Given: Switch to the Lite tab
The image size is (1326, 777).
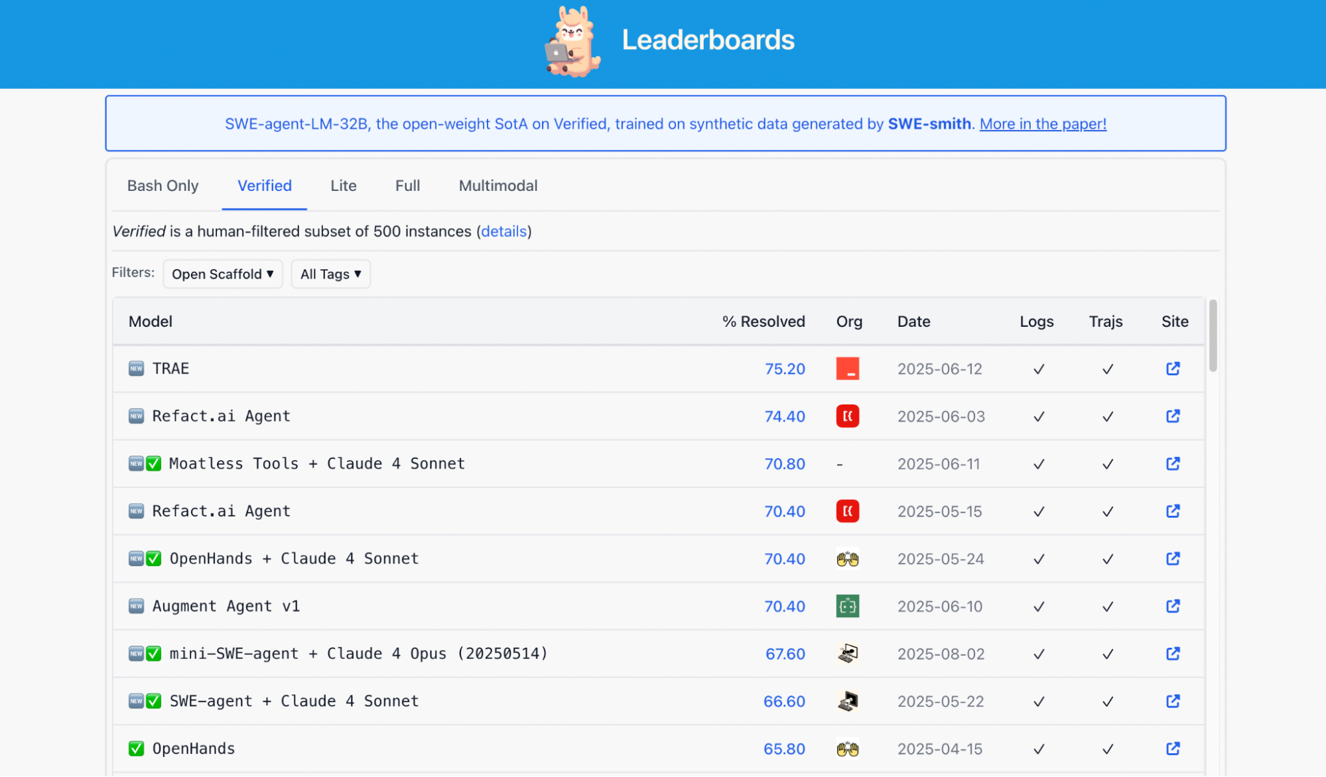Looking at the screenshot, I should [344, 186].
